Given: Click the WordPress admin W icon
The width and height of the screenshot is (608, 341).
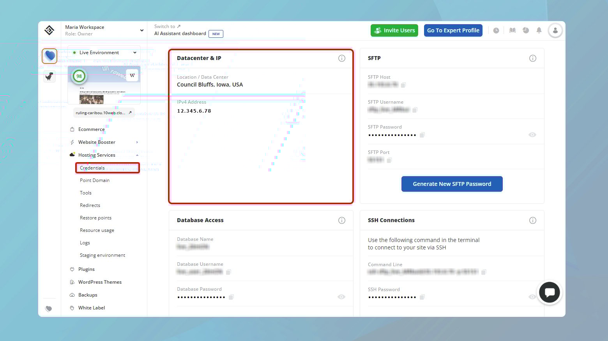Looking at the screenshot, I should point(133,75).
